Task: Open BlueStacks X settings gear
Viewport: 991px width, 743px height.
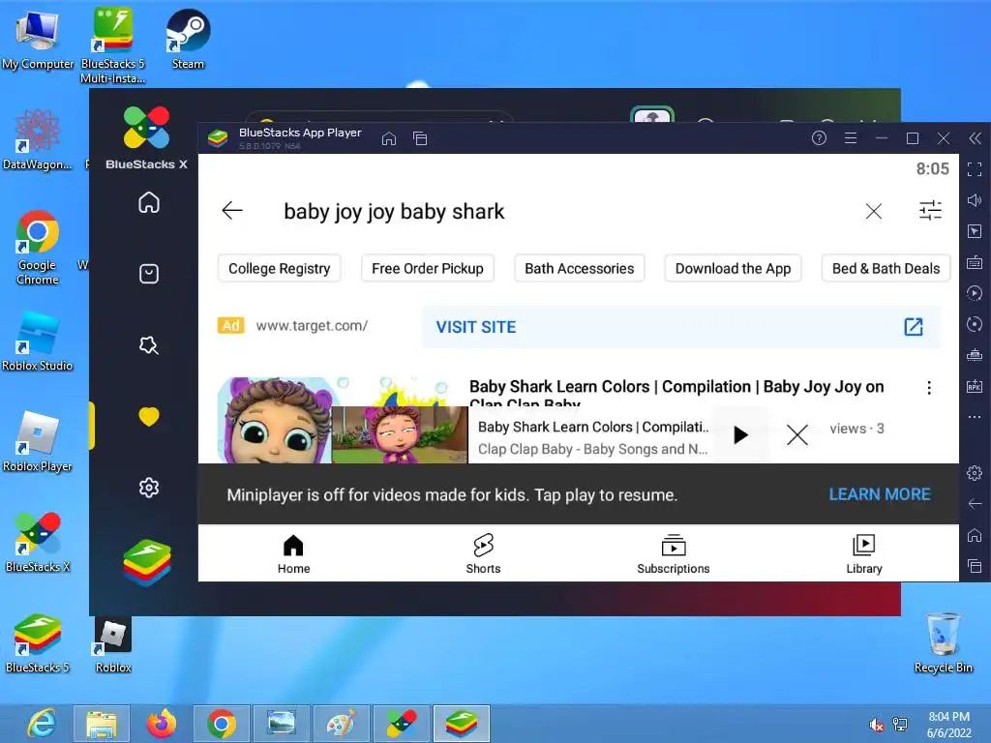Action: tap(149, 488)
